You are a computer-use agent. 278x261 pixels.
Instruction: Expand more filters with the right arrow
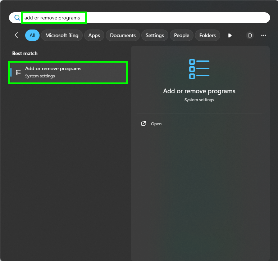230,35
